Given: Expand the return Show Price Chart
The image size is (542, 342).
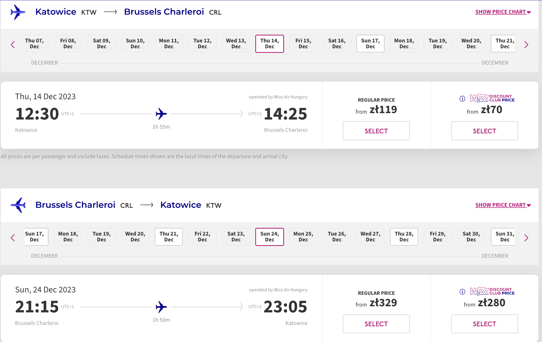Looking at the screenshot, I should 503,205.
